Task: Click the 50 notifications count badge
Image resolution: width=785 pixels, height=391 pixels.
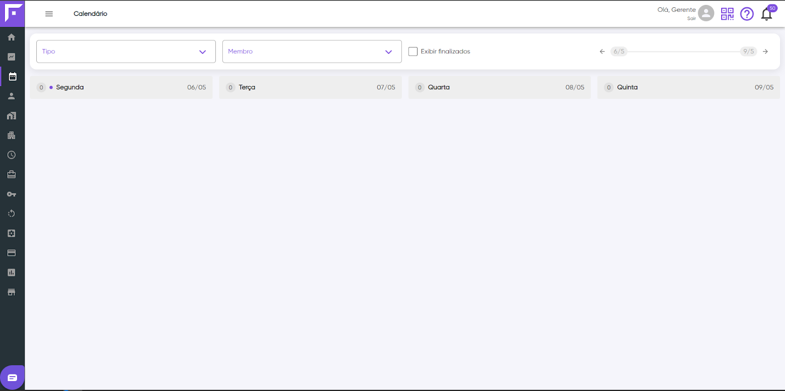Action: [772, 8]
